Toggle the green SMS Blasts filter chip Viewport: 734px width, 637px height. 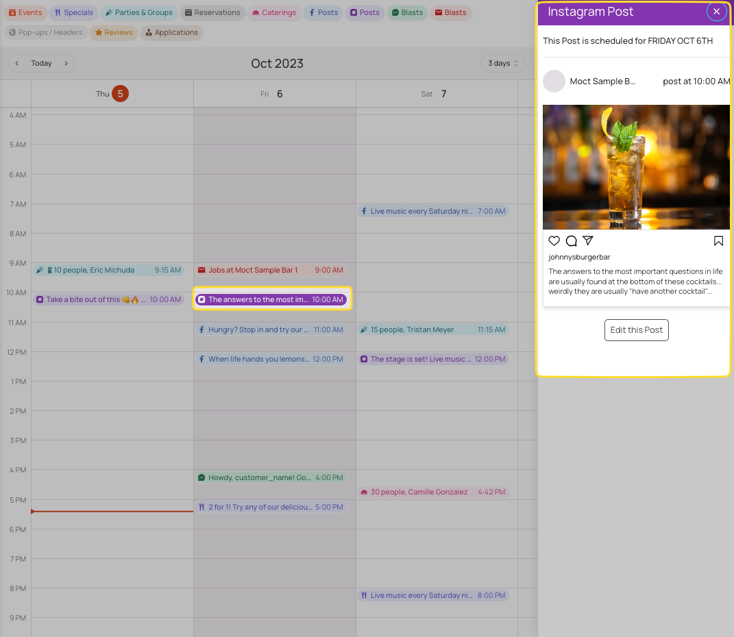[x=407, y=12]
